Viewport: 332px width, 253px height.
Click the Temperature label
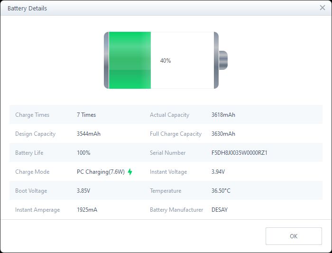point(166,191)
